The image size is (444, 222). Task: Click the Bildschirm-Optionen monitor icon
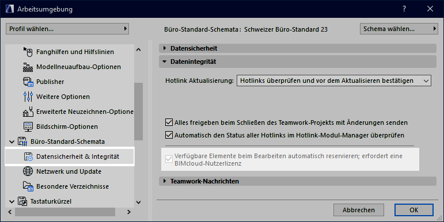pos(28,127)
